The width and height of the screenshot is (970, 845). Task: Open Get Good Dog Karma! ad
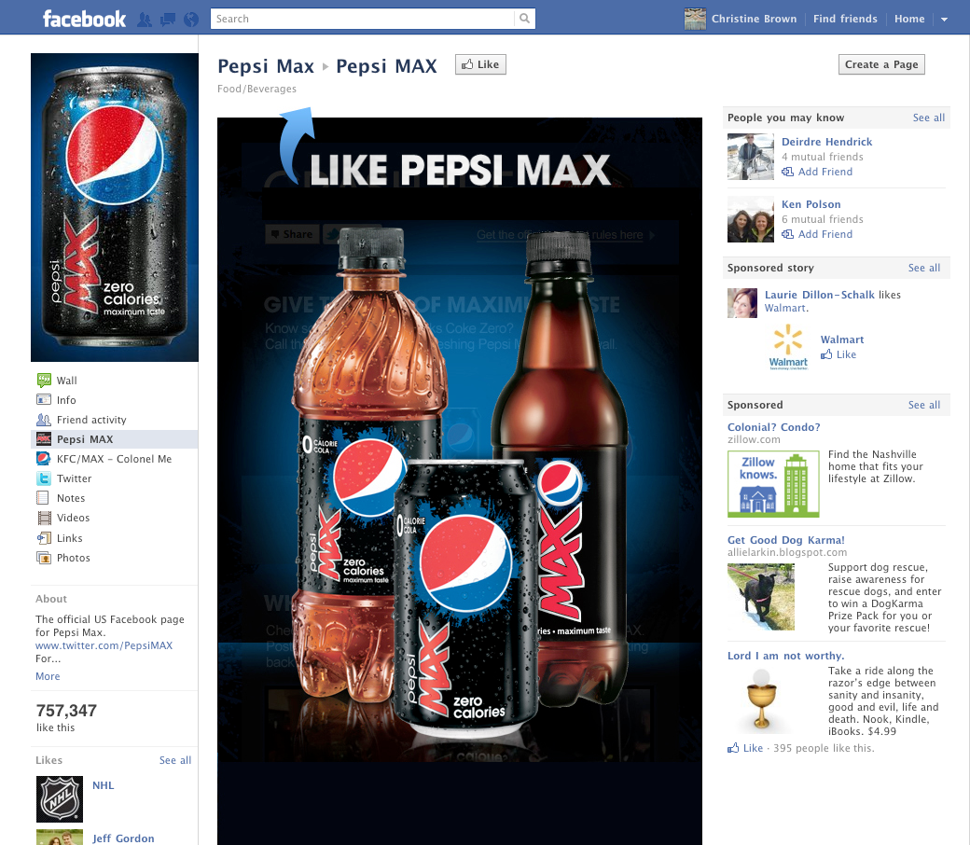pos(786,539)
